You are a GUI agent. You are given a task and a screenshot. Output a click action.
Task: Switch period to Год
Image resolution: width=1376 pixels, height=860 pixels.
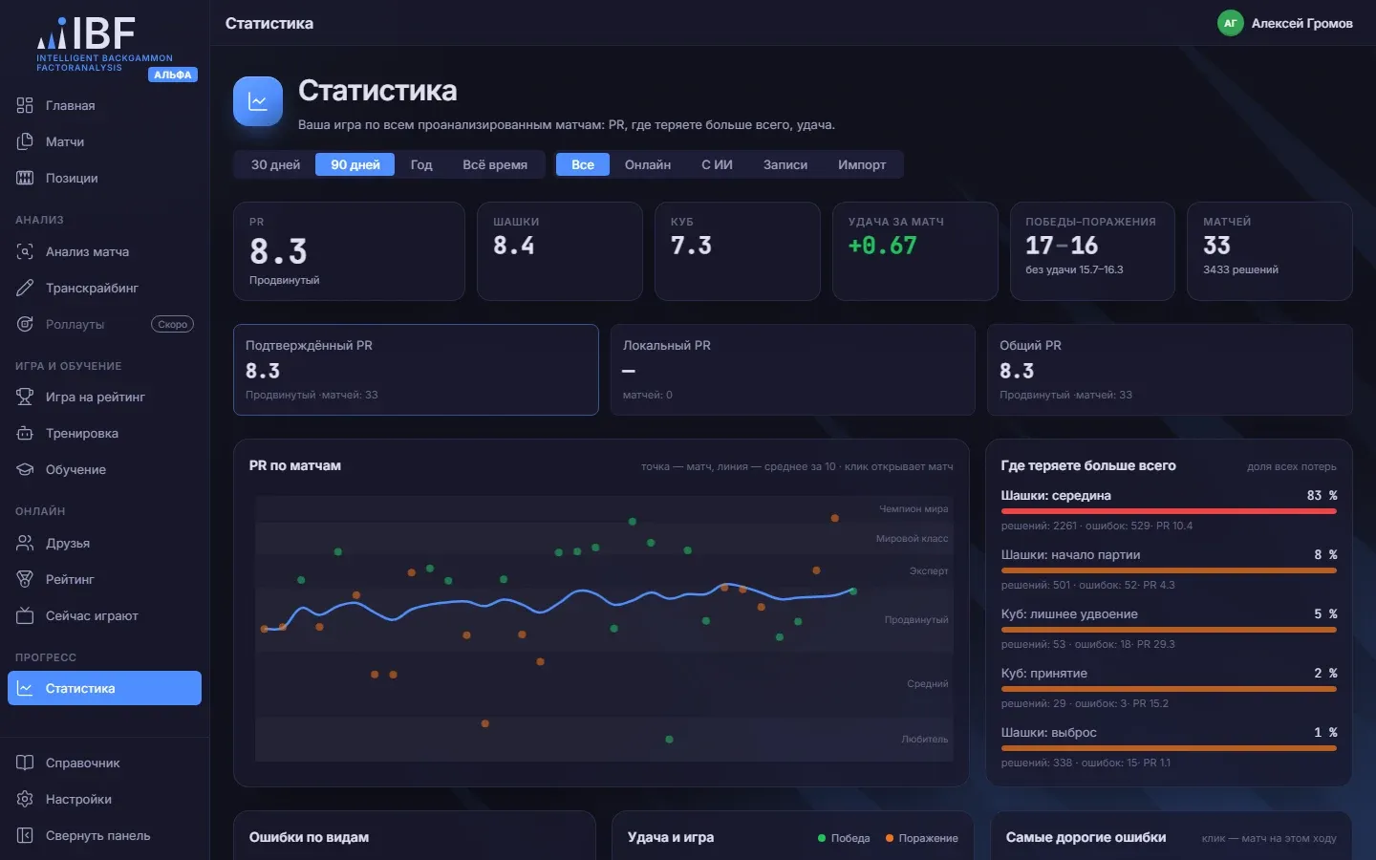[421, 164]
